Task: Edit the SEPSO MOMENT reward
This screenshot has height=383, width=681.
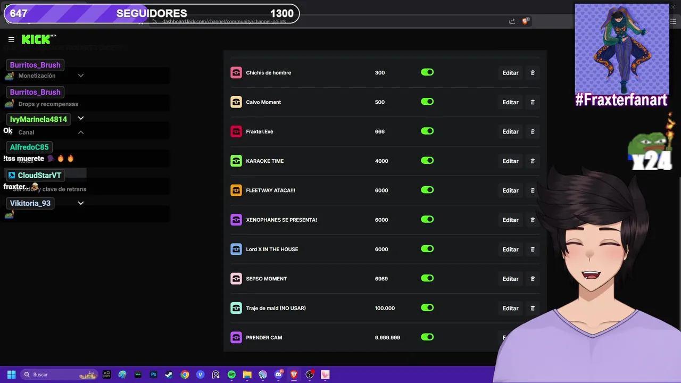Action: coord(510,279)
